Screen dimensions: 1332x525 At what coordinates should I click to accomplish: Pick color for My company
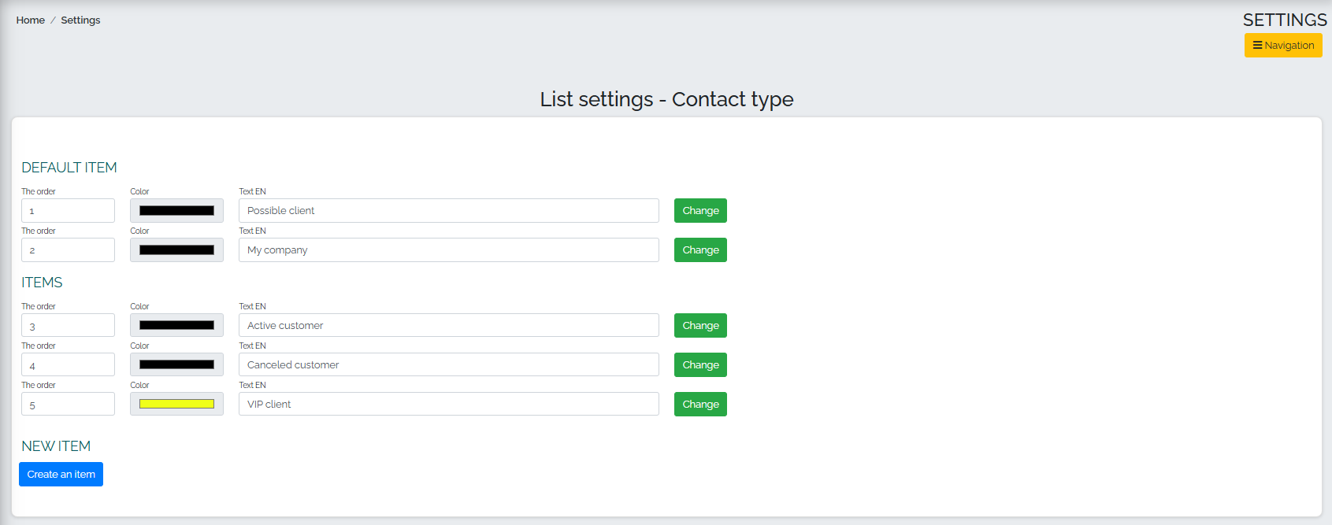[176, 250]
